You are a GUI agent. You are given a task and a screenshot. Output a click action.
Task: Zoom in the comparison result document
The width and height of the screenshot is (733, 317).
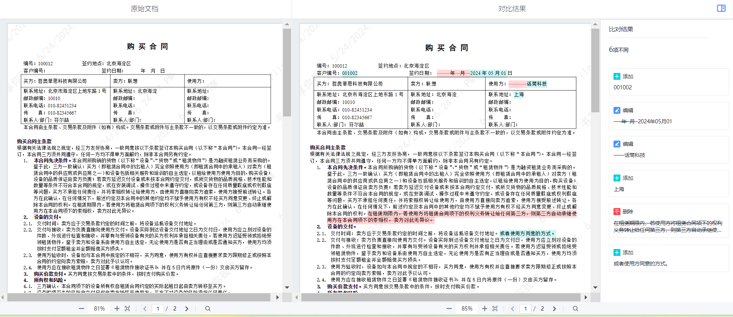[x=484, y=309]
